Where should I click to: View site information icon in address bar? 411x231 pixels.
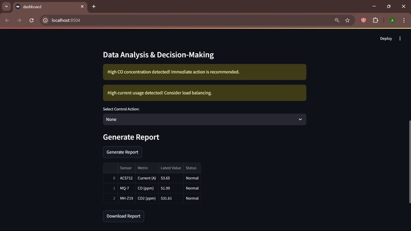point(45,20)
